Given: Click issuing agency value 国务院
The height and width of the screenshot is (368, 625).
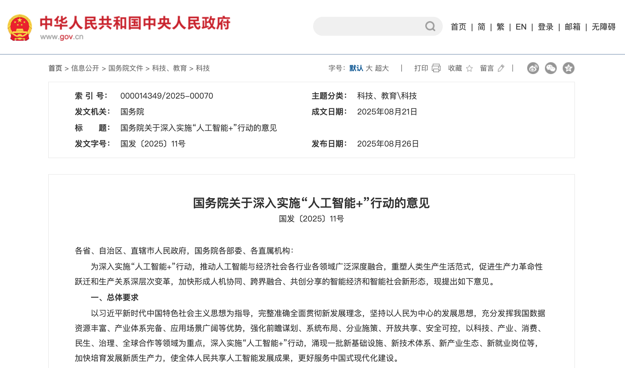Looking at the screenshot, I should point(132,112).
